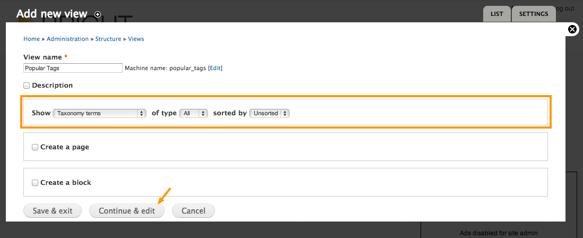583x238 pixels.
Task: Follow the Structure breadcrumb link
Action: [x=108, y=39]
